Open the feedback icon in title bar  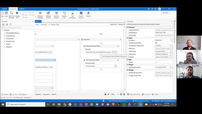pos(152,9)
